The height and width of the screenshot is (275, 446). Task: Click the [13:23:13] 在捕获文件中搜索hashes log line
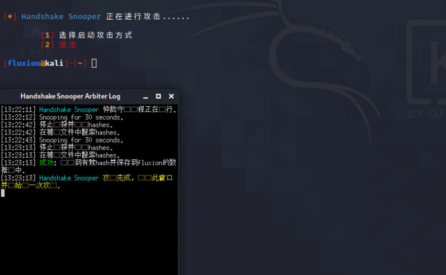click(x=60, y=155)
